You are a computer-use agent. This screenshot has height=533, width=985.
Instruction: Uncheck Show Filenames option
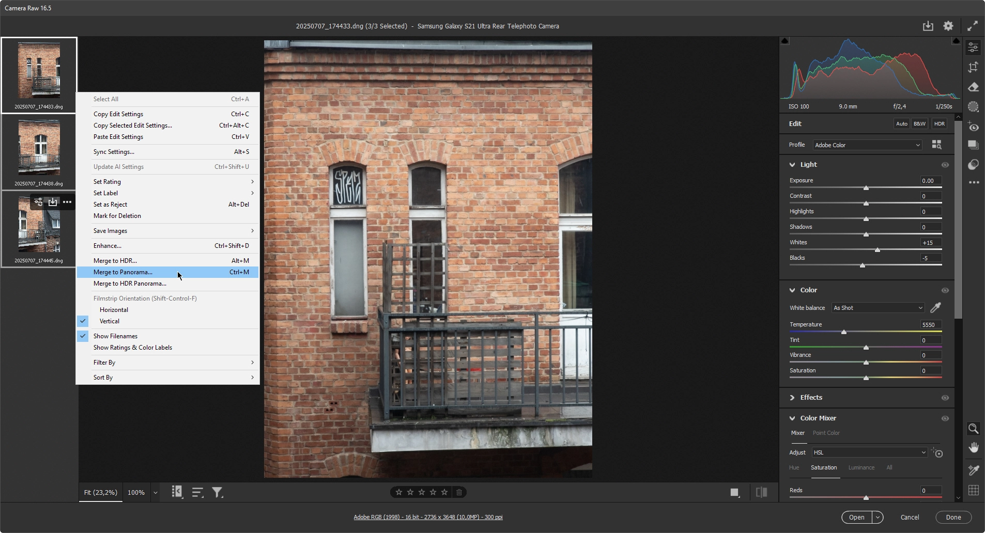click(x=168, y=336)
